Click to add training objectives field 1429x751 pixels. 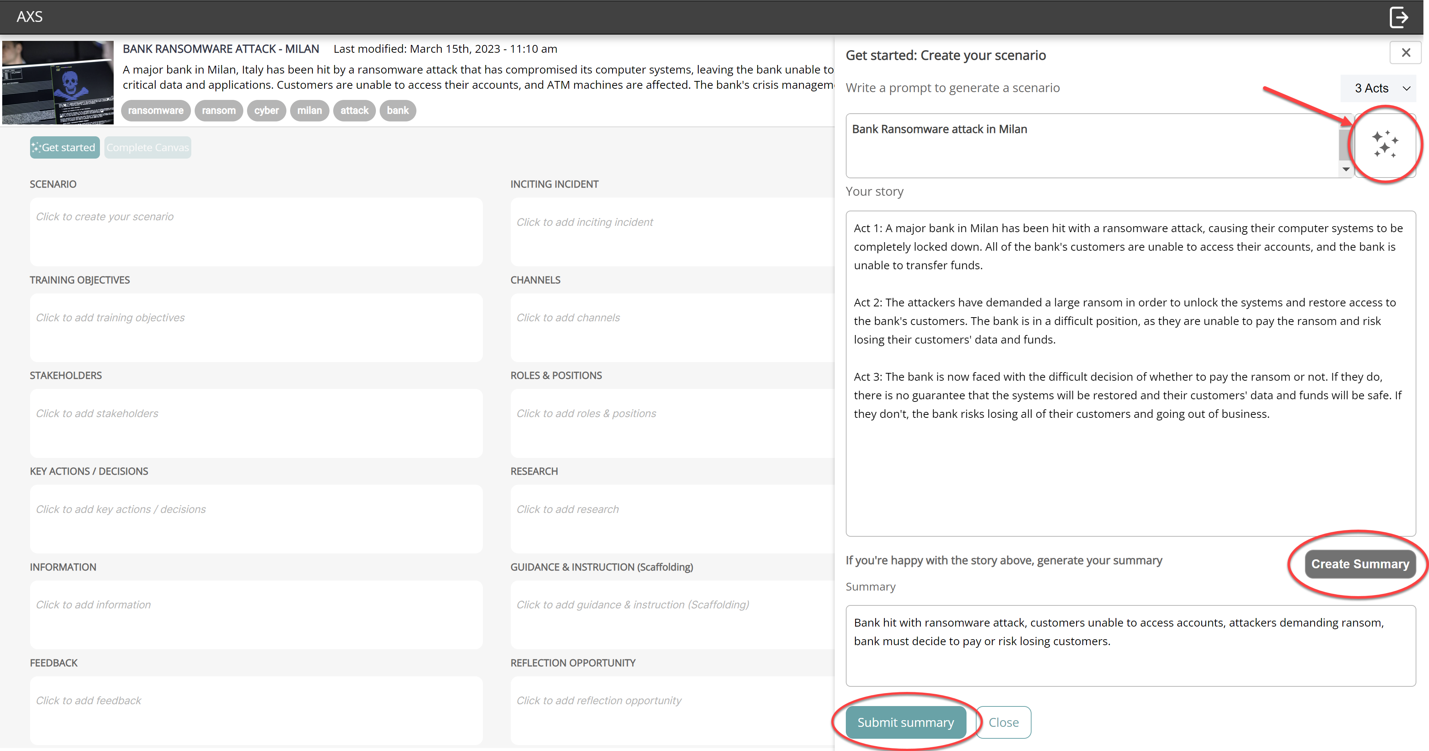click(256, 327)
